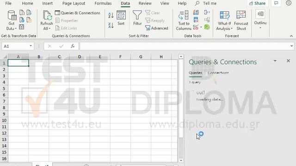Click Reapply filter button
This screenshot has width=296, height=166.
pyautogui.click(x=155, y=20)
